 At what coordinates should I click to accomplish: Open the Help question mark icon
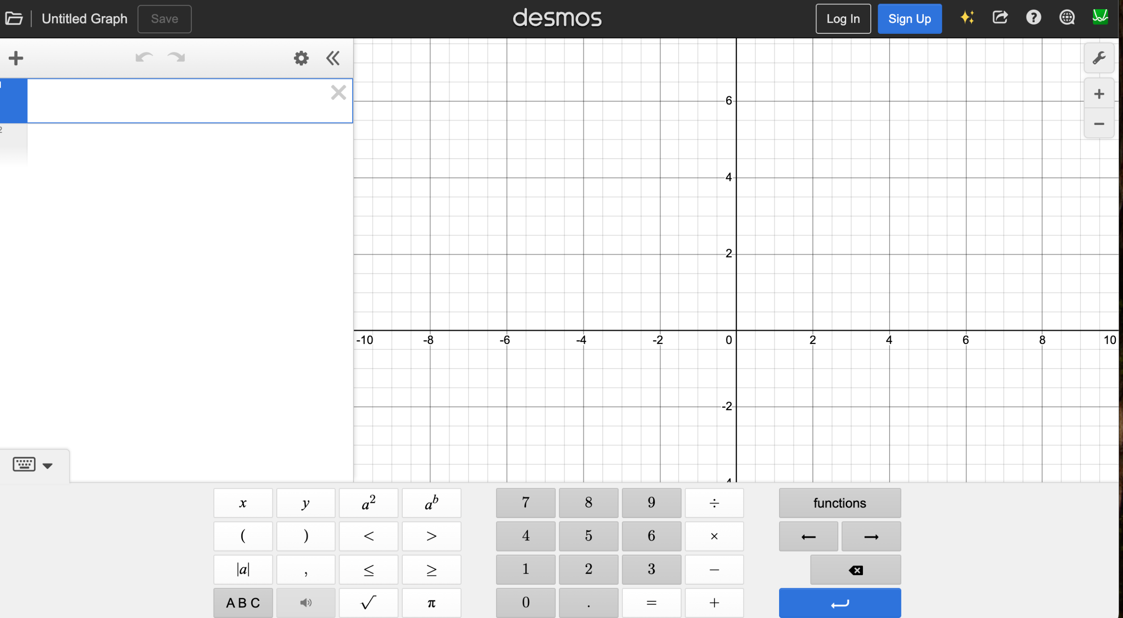(1033, 18)
